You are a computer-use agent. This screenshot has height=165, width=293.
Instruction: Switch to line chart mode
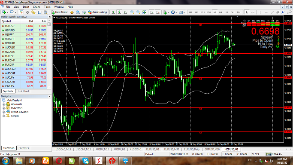coord(125,12)
